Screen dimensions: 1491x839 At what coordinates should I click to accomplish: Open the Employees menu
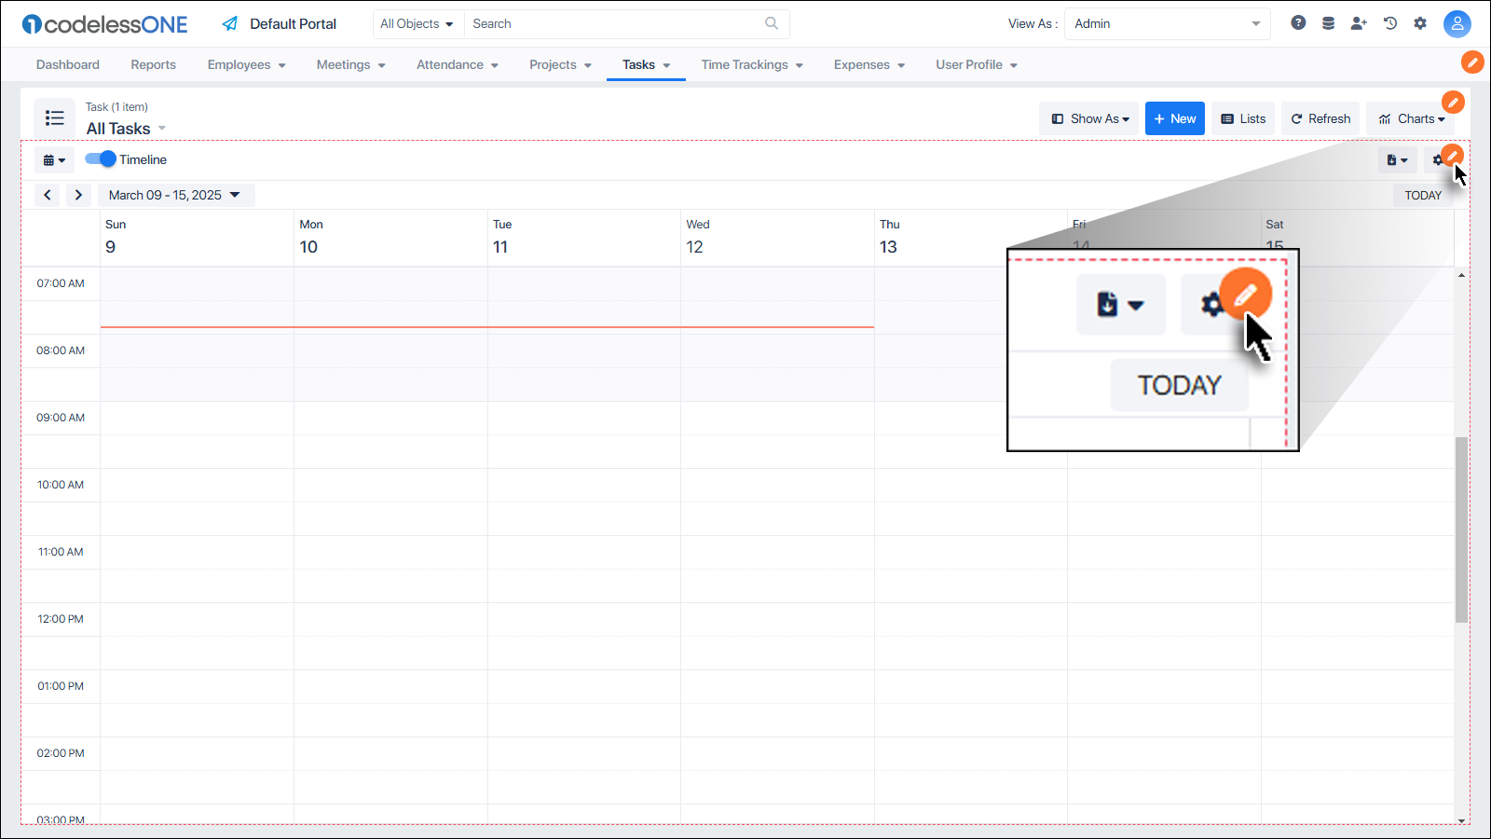point(247,65)
